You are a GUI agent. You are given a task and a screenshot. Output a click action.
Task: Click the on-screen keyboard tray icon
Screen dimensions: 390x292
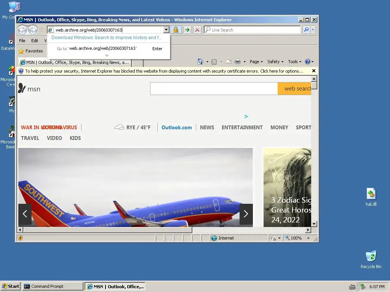point(352,287)
